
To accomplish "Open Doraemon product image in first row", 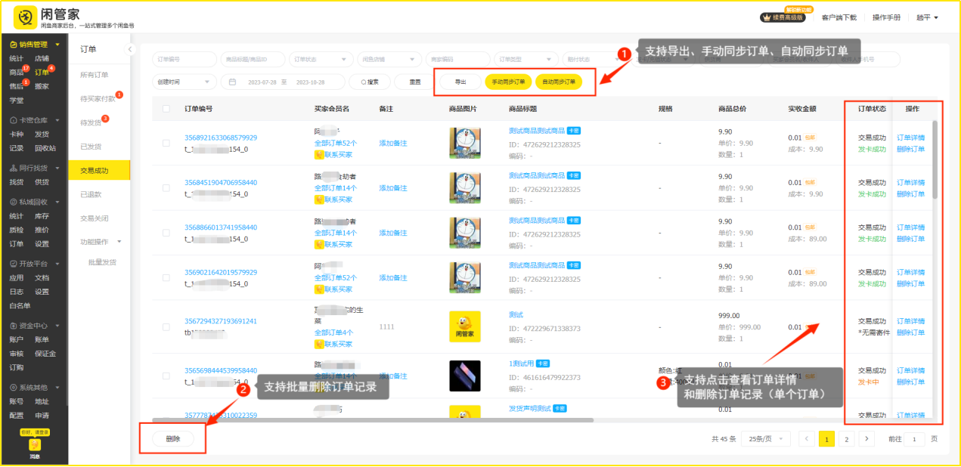I will tap(464, 143).
